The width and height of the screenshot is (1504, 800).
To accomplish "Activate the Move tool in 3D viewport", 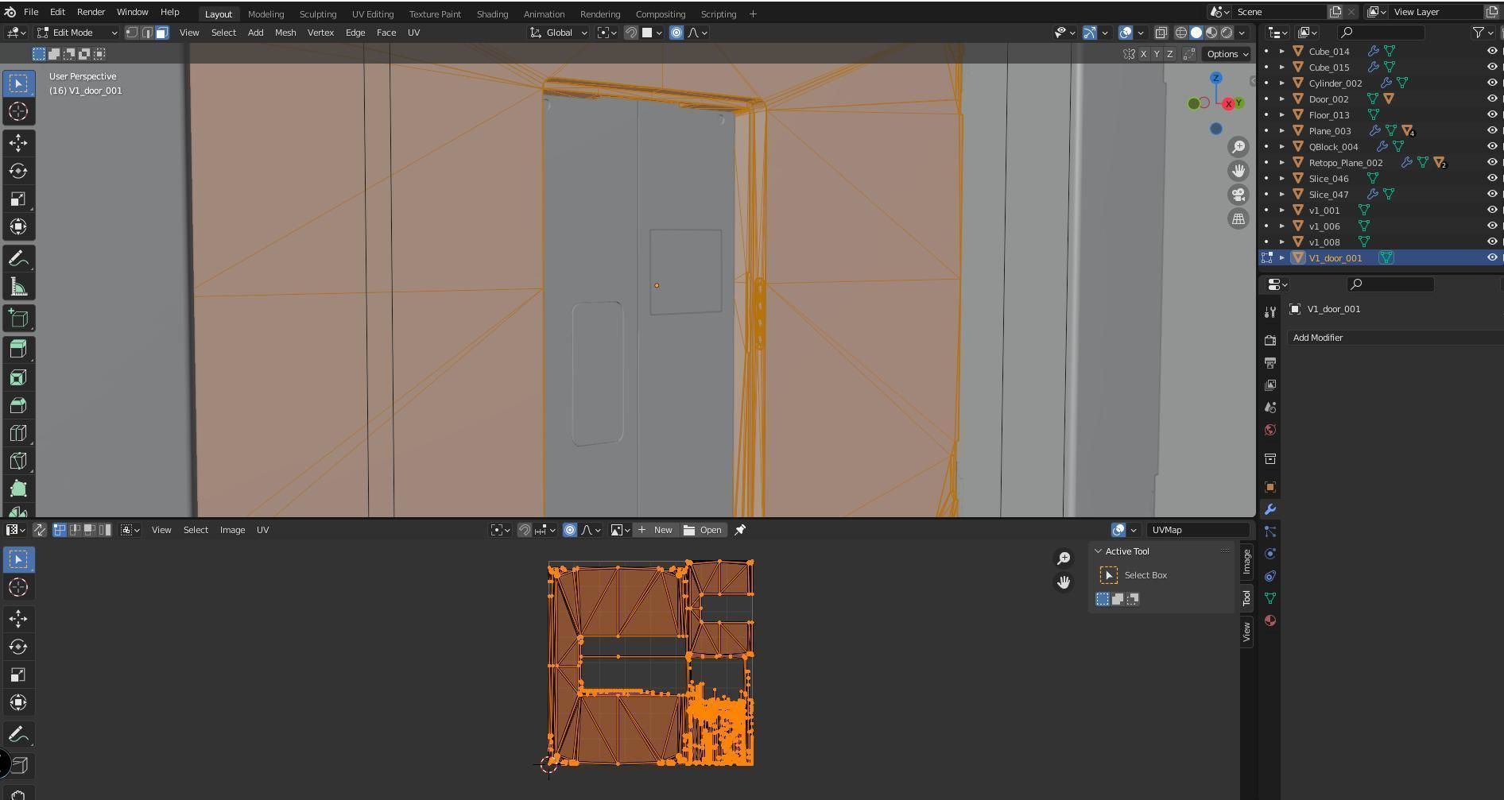I will click(x=18, y=143).
